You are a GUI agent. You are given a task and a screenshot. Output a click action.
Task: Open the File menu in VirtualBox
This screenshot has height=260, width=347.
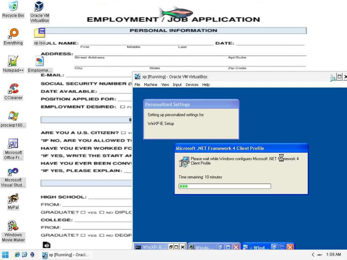137,85
